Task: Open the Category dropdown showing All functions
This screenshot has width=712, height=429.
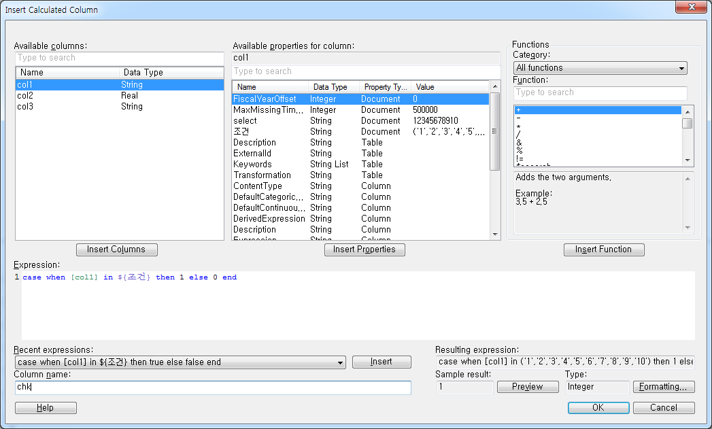Action: coord(600,68)
